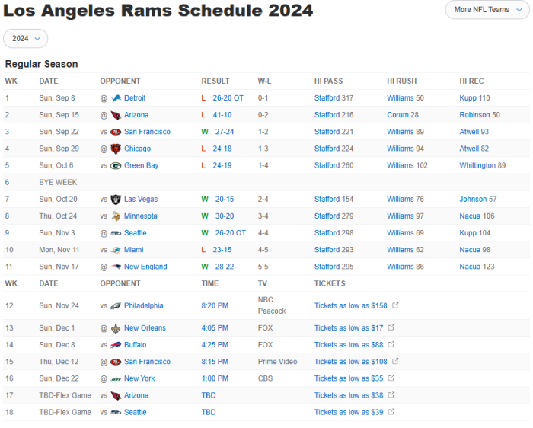Click the Green Bay Packers logo

(x=116, y=165)
